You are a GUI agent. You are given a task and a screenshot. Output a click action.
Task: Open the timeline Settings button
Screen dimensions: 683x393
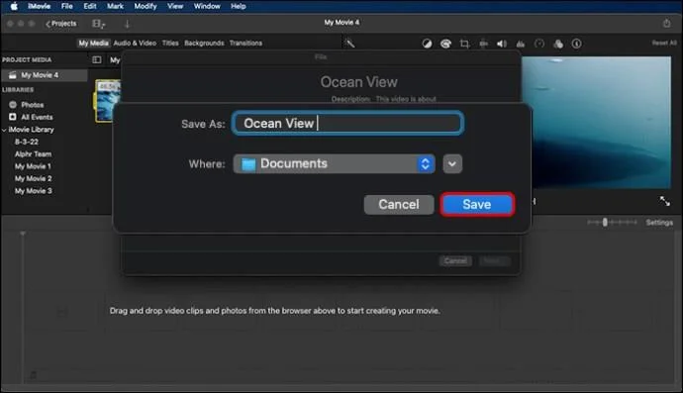click(x=659, y=223)
